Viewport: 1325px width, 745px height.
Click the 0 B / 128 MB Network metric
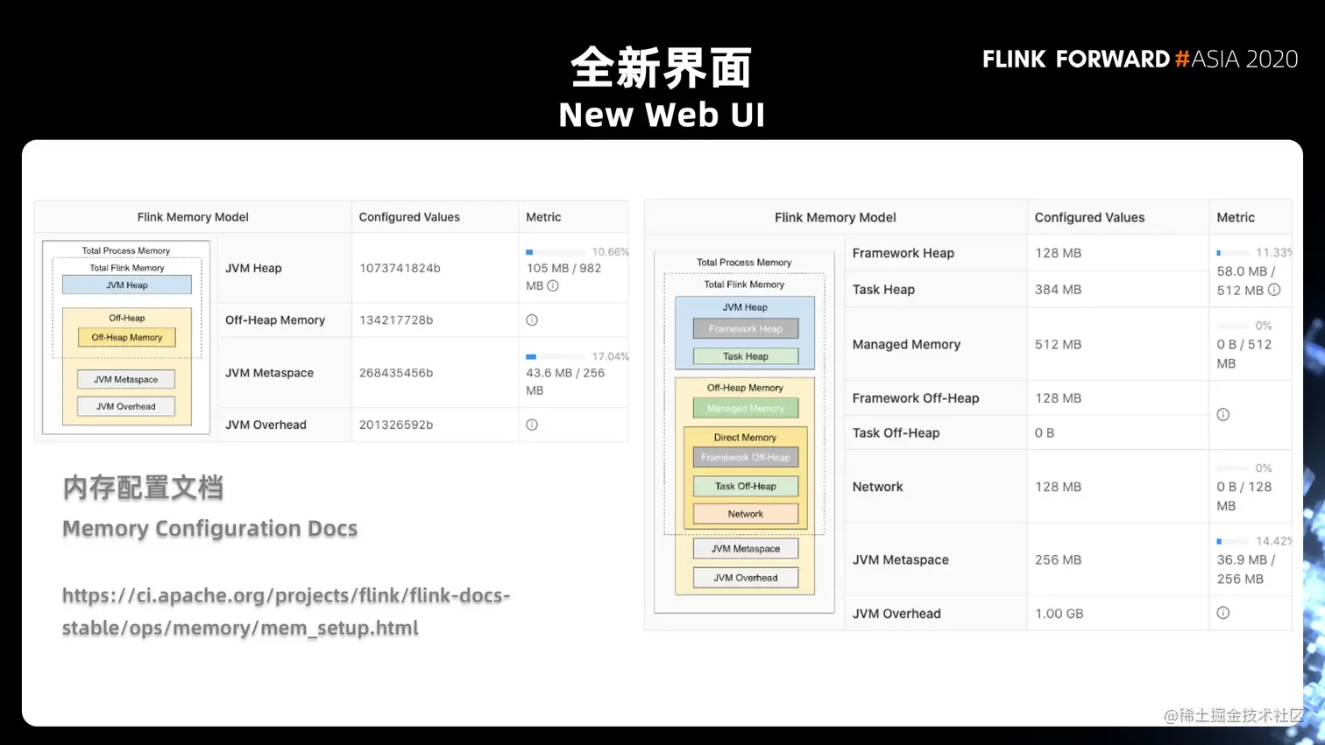1244,496
